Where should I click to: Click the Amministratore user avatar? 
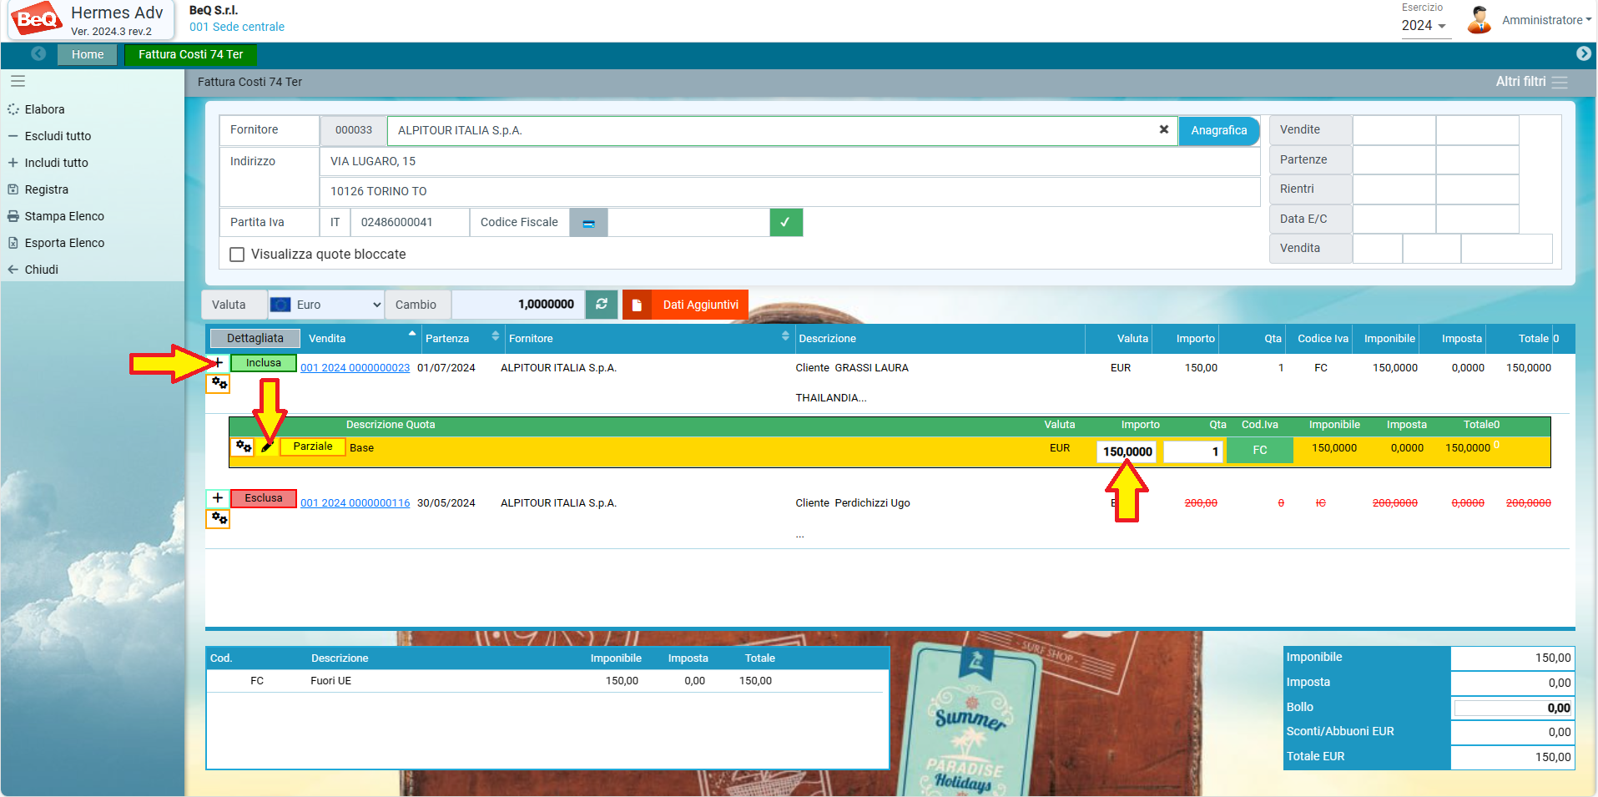(x=1479, y=20)
